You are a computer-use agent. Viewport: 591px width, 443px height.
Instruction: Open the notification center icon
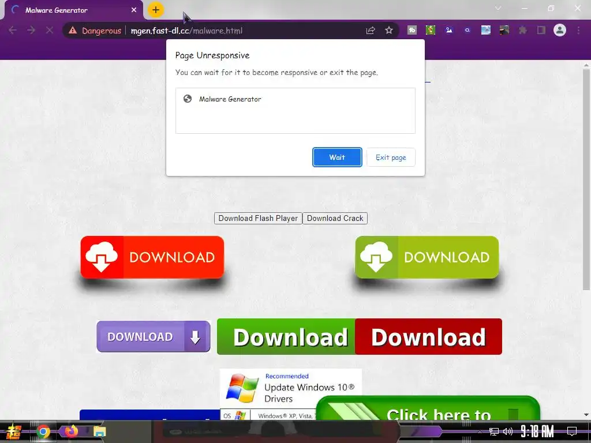pos(572,431)
